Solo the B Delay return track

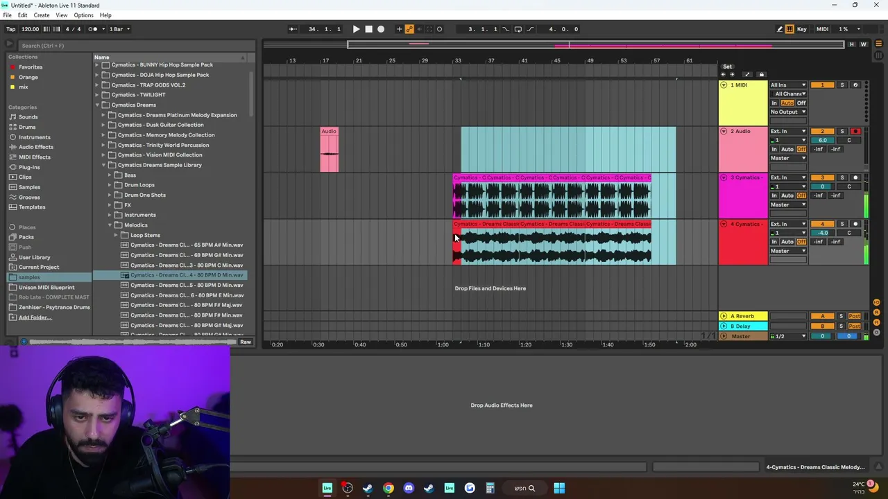pos(842,326)
